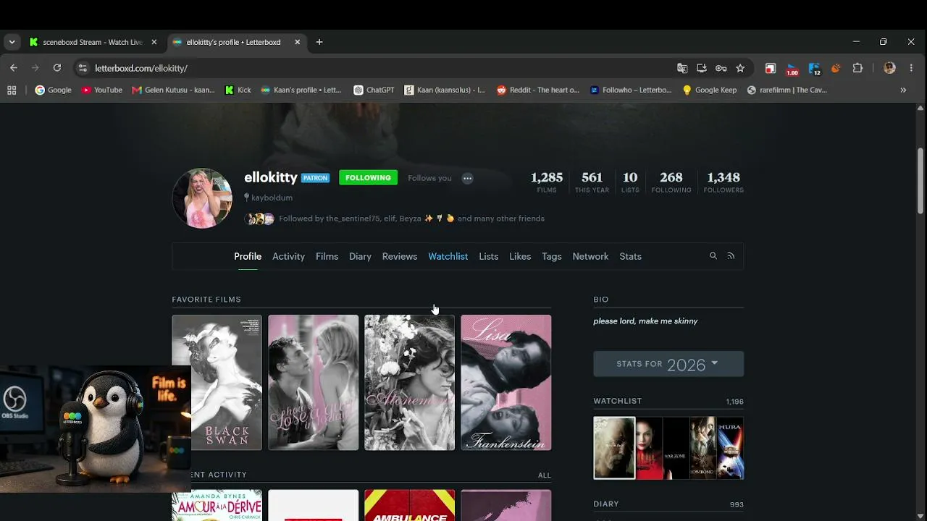This screenshot has height=521, width=927.
Task: Go to the Diary tab
Action: [x=360, y=256]
